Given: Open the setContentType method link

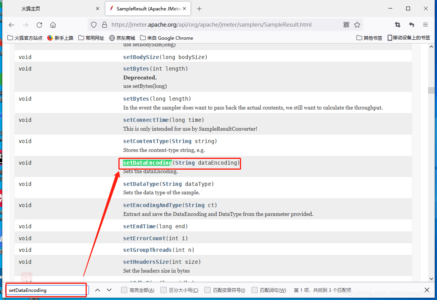Looking at the screenshot, I should pos(146,141).
